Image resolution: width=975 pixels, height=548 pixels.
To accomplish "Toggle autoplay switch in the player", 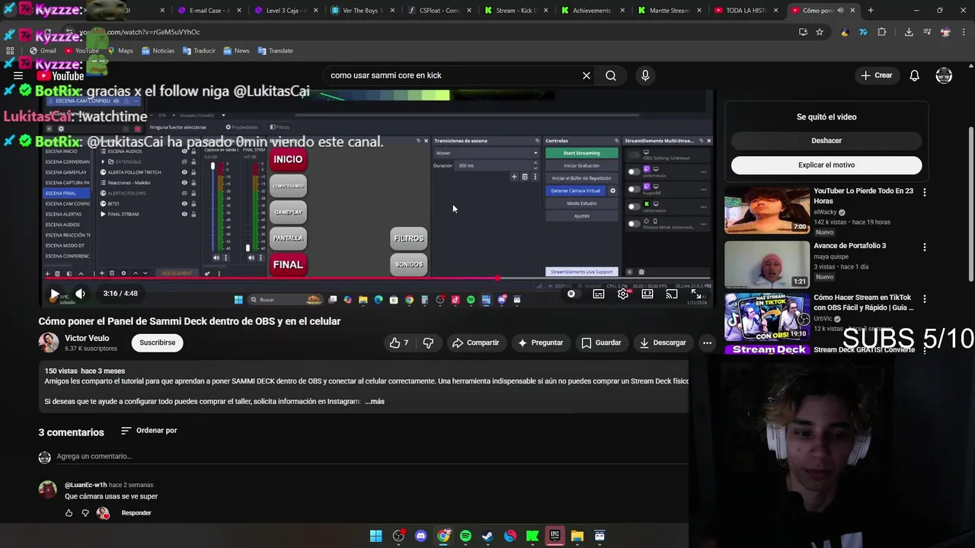I will click(x=571, y=294).
